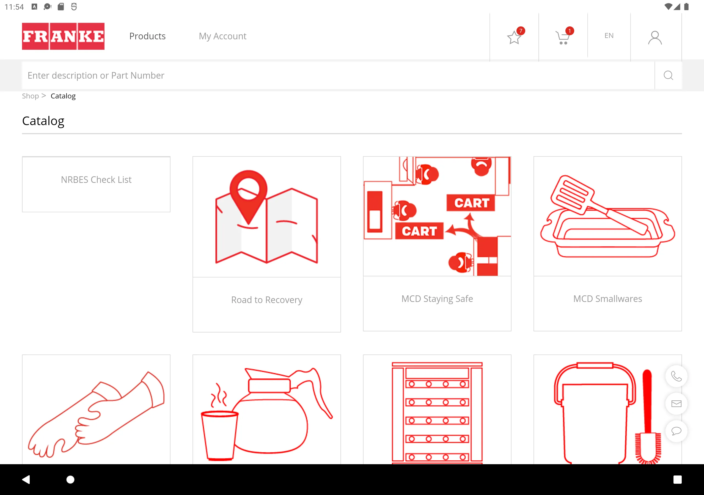Click the Shop breadcrumb link
The width and height of the screenshot is (704, 495).
30,96
